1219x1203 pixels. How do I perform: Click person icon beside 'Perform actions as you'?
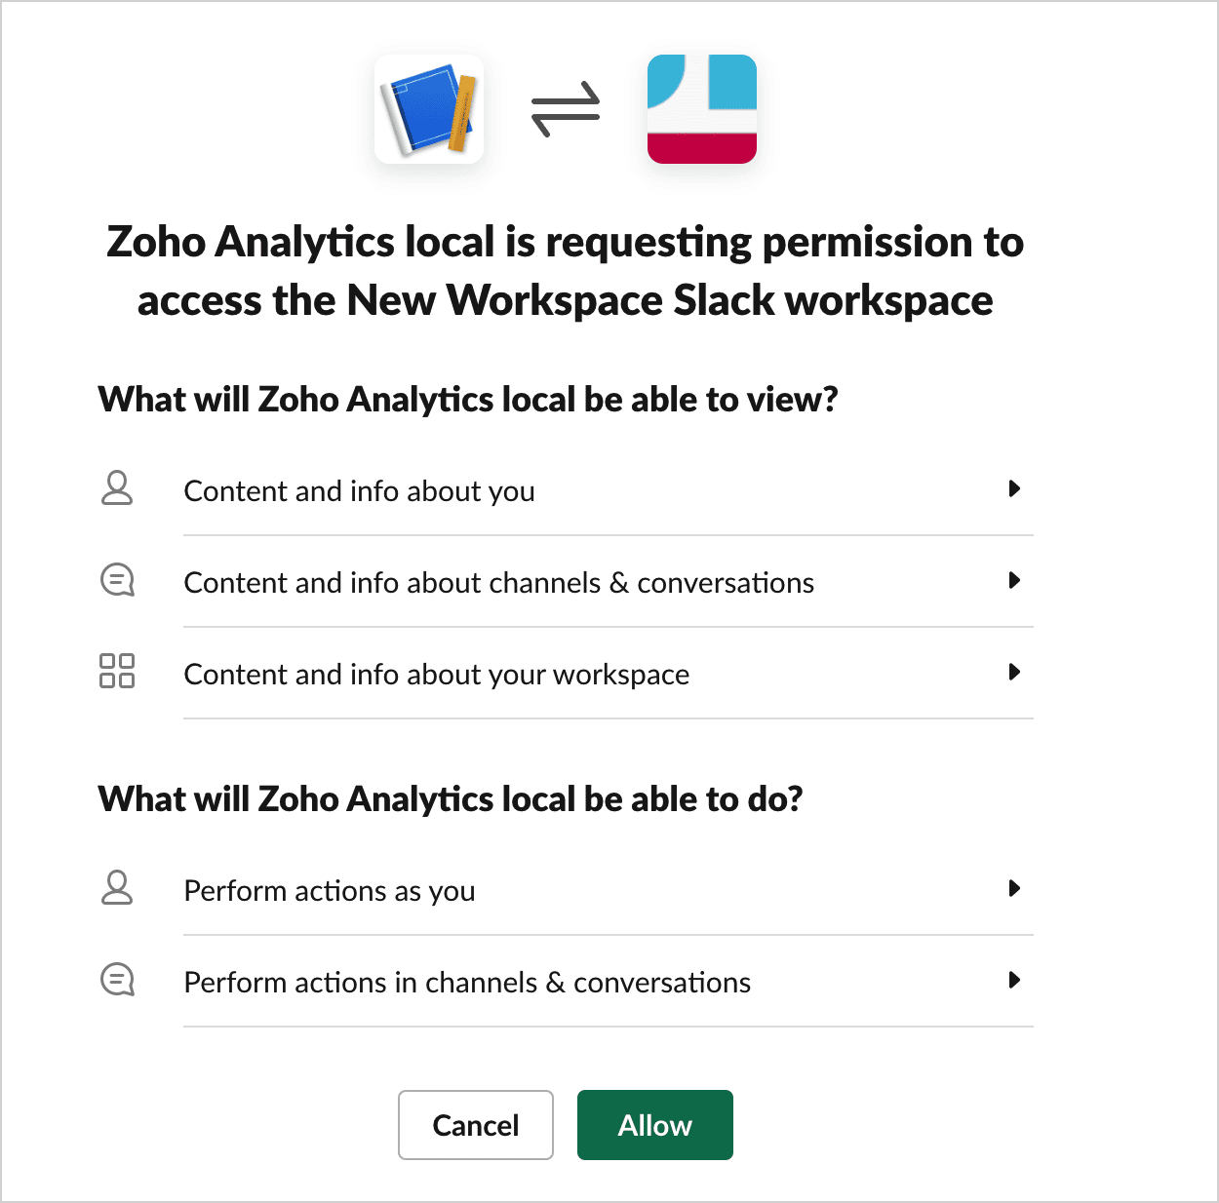click(x=117, y=887)
